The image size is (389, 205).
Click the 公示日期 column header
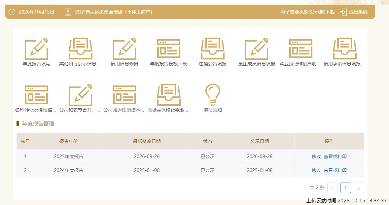point(260,141)
